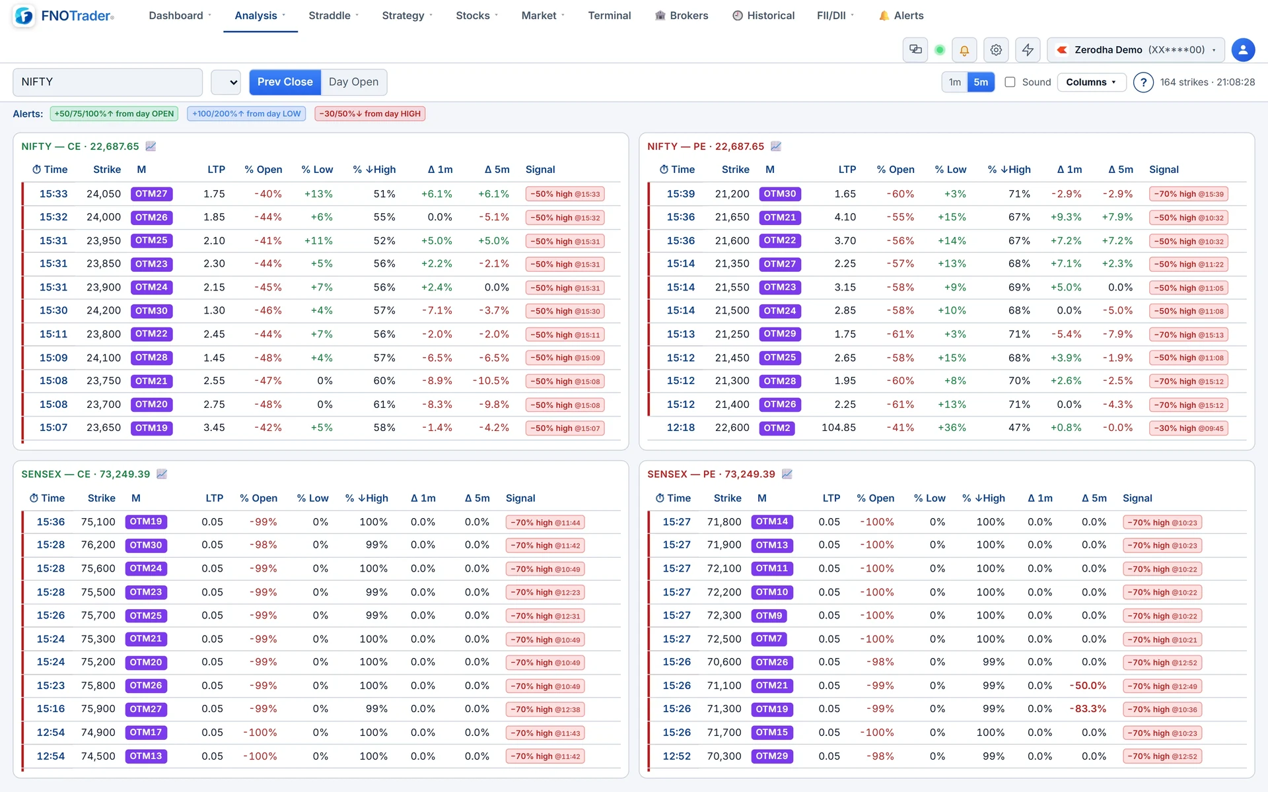Open the Alerts page

[901, 15]
